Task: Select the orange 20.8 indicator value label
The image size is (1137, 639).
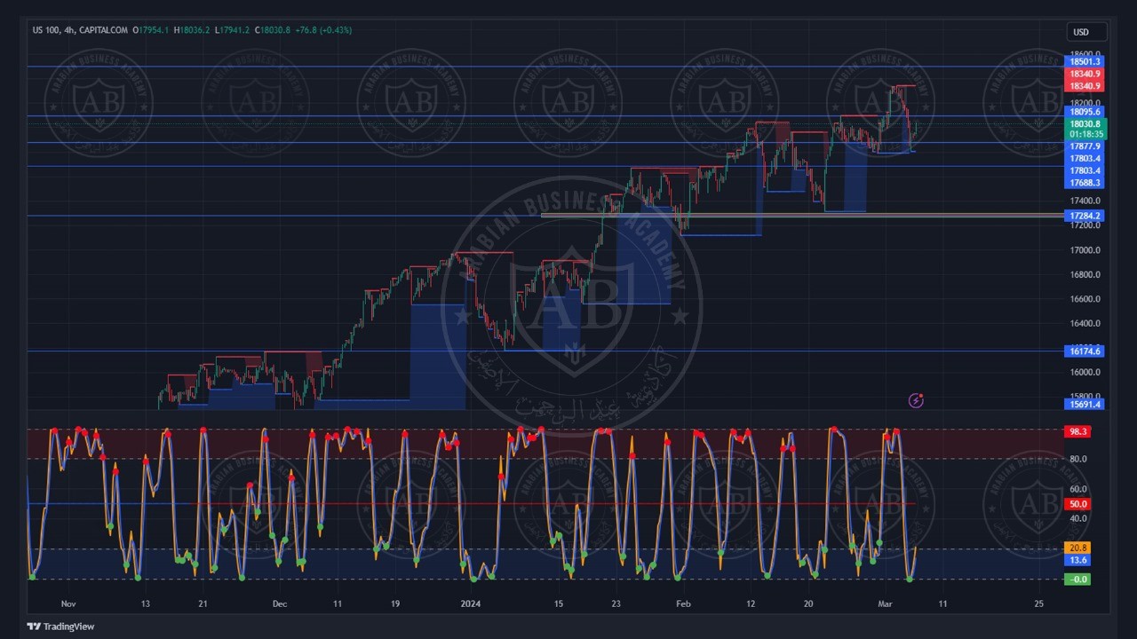Action: 1077,548
